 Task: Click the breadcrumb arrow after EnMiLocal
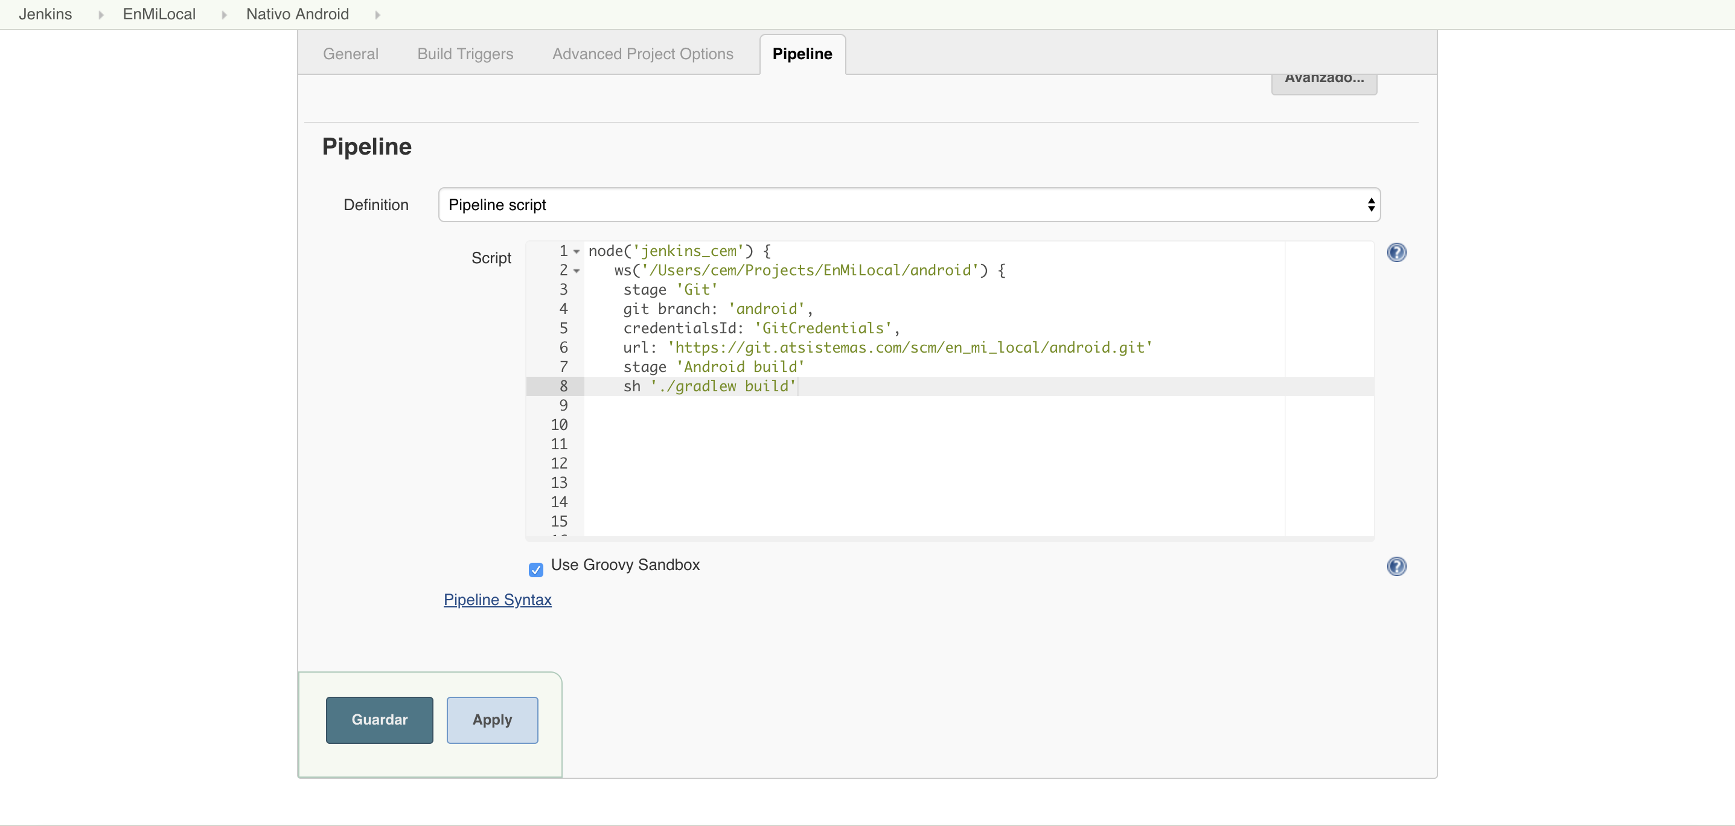point(222,14)
